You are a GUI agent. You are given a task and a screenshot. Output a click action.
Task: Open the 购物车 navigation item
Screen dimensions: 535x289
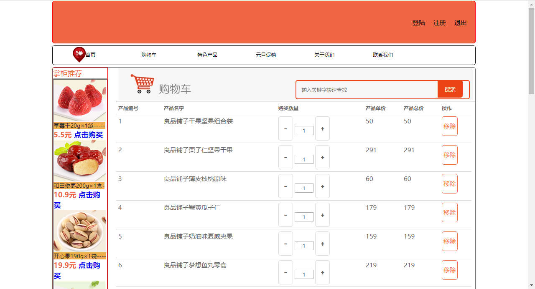pyautogui.click(x=149, y=55)
